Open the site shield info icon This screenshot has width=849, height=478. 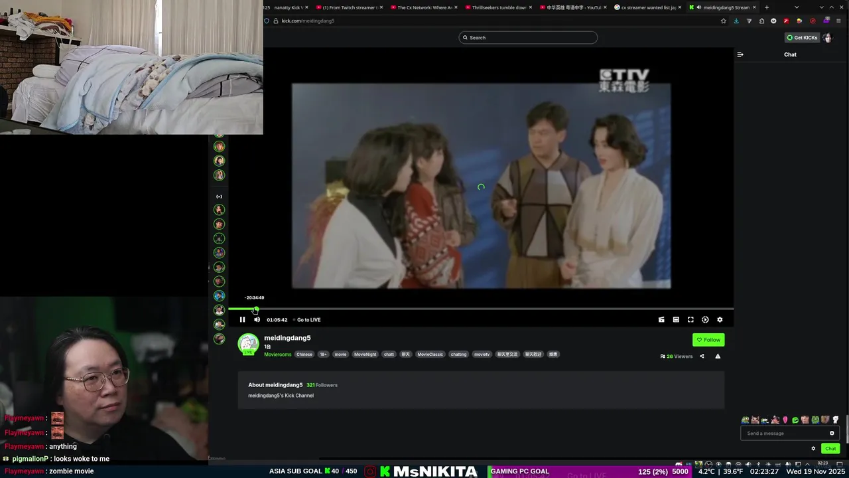(267, 21)
